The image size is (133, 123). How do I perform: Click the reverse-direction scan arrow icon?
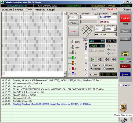tap(99, 59)
